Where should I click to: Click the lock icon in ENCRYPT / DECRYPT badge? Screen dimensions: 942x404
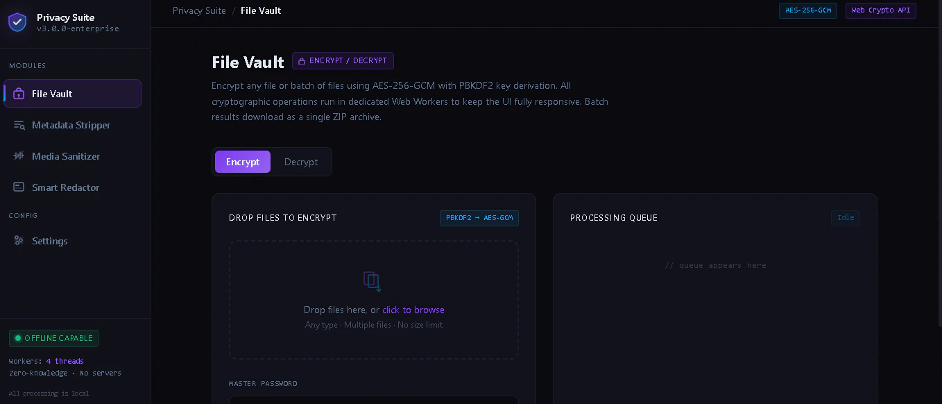tap(302, 61)
